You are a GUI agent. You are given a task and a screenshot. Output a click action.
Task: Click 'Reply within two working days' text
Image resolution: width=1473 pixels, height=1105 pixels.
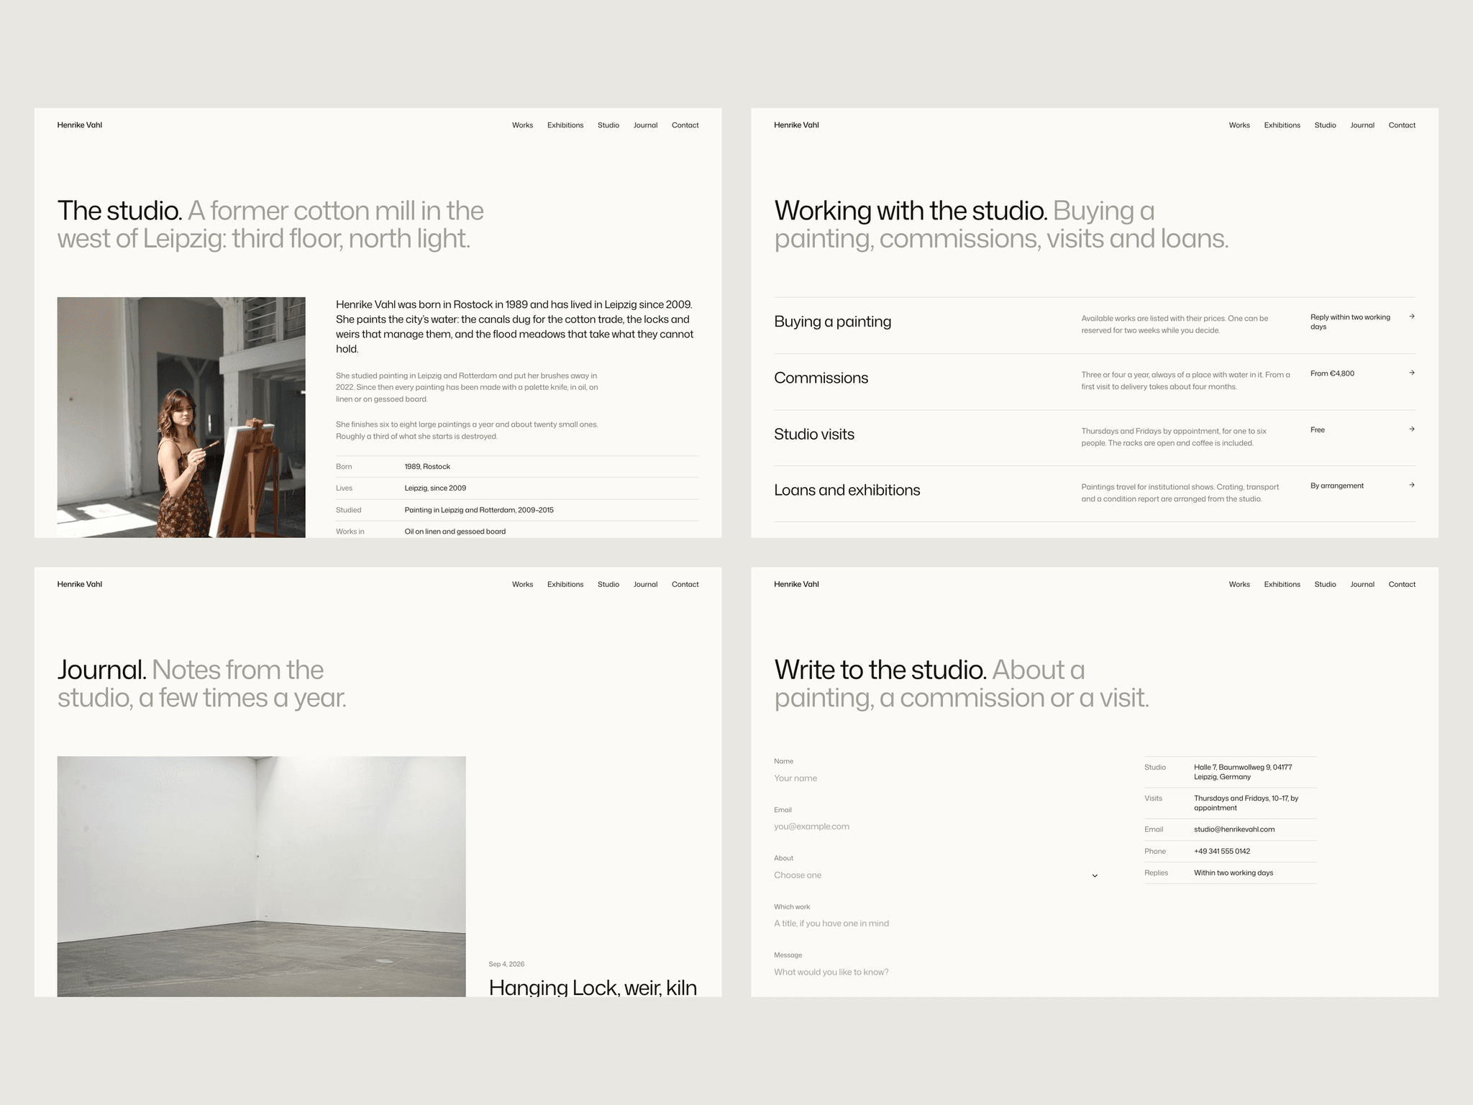1350,322
